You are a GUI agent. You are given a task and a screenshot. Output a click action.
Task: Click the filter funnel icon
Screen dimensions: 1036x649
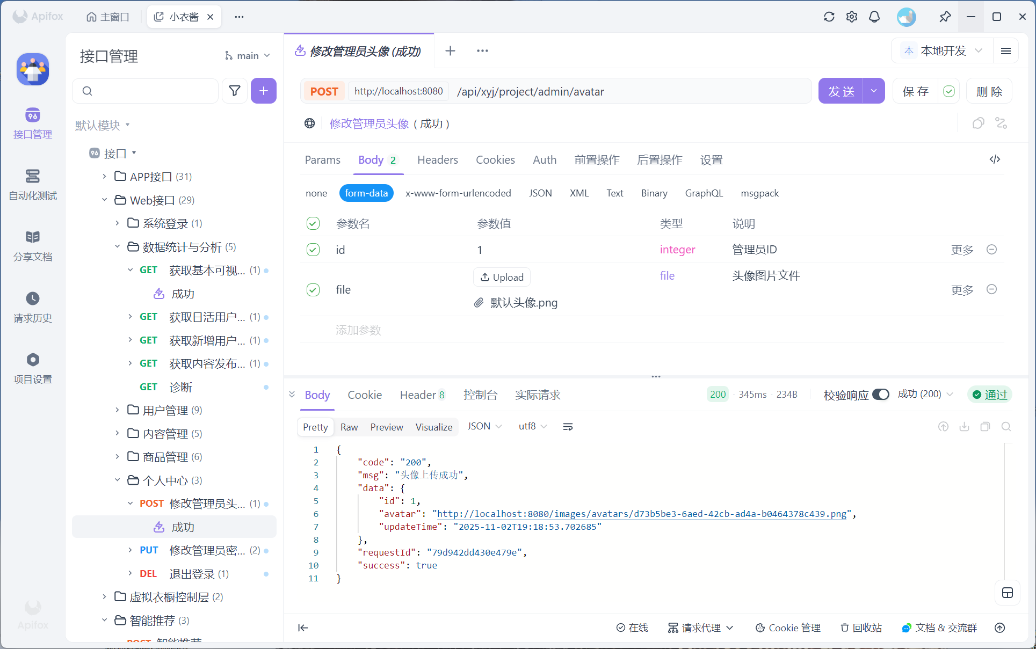coord(235,91)
